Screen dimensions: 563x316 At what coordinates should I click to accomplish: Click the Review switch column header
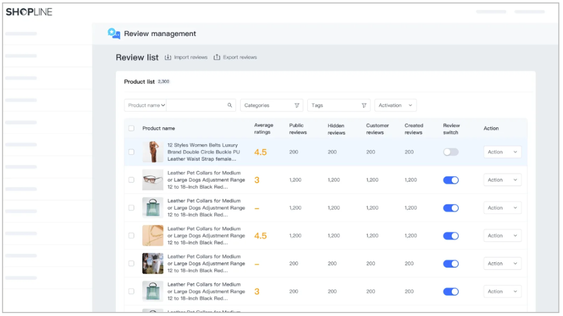[x=451, y=129]
